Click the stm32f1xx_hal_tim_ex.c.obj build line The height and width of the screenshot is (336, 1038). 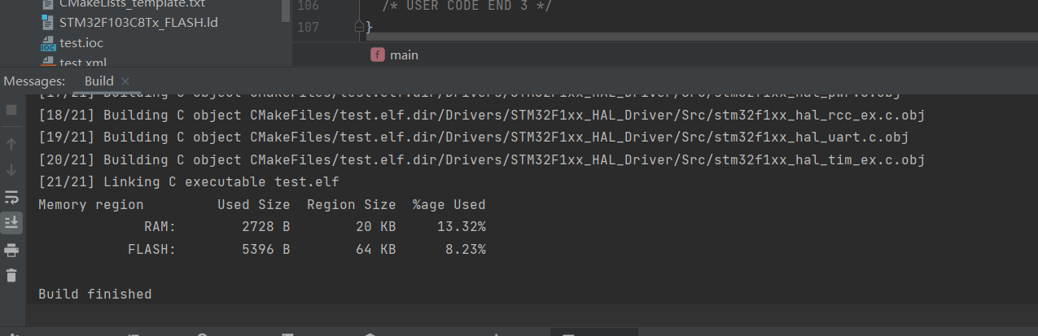[482, 159]
